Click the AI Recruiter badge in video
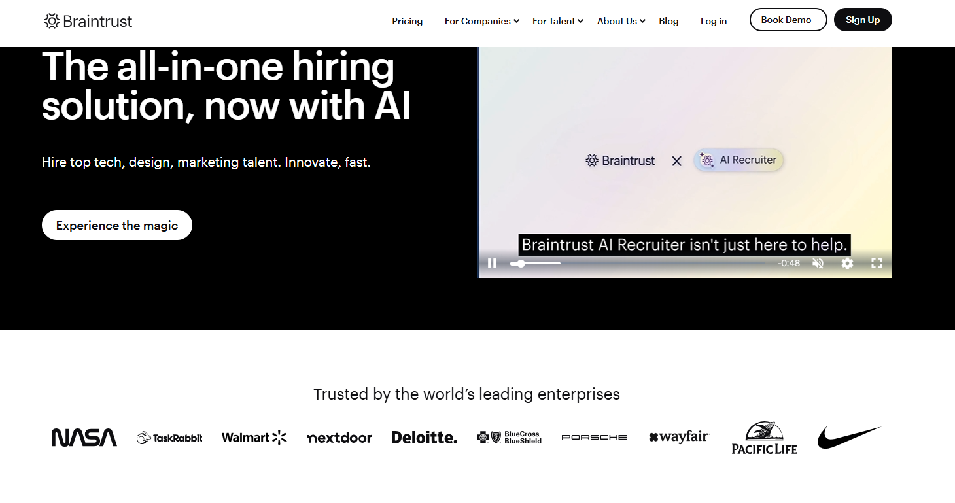The width and height of the screenshot is (955, 503). [x=738, y=160]
